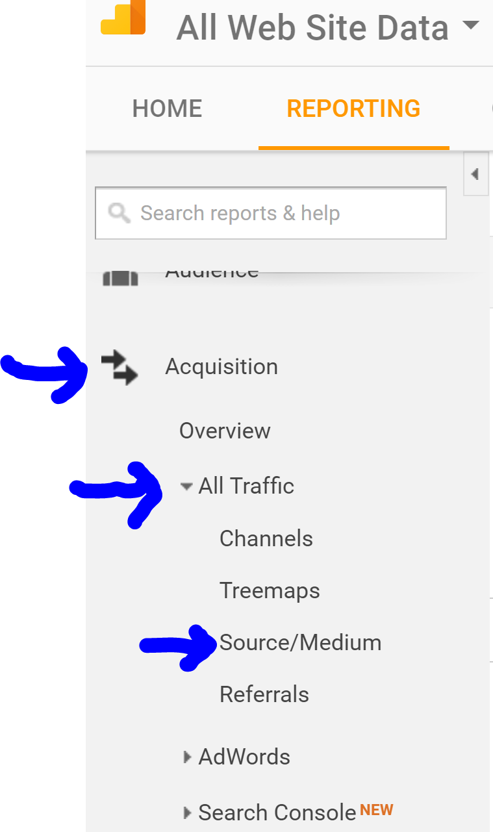Select the REPORTING tab
Viewport: 493px width, 832px height.
pos(353,108)
